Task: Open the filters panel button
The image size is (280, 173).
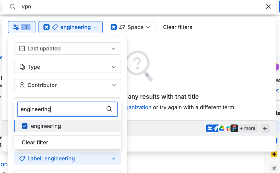Action: pyautogui.click(x=22, y=27)
